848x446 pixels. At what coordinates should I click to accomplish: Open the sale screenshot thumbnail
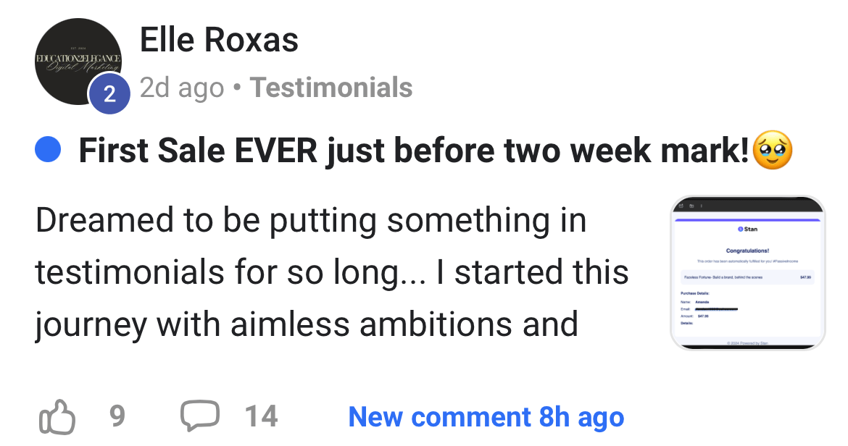[748, 273]
